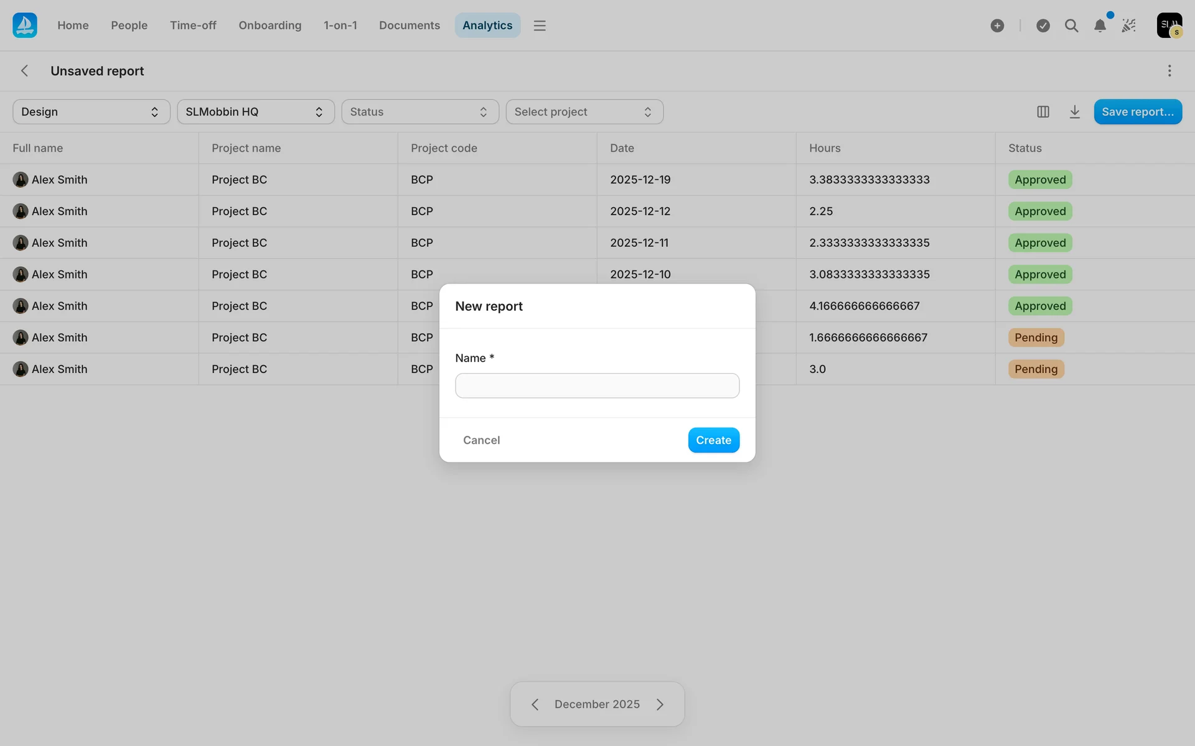Image resolution: width=1195 pixels, height=746 pixels.
Task: Click the search magnifier icon
Action: (x=1071, y=25)
